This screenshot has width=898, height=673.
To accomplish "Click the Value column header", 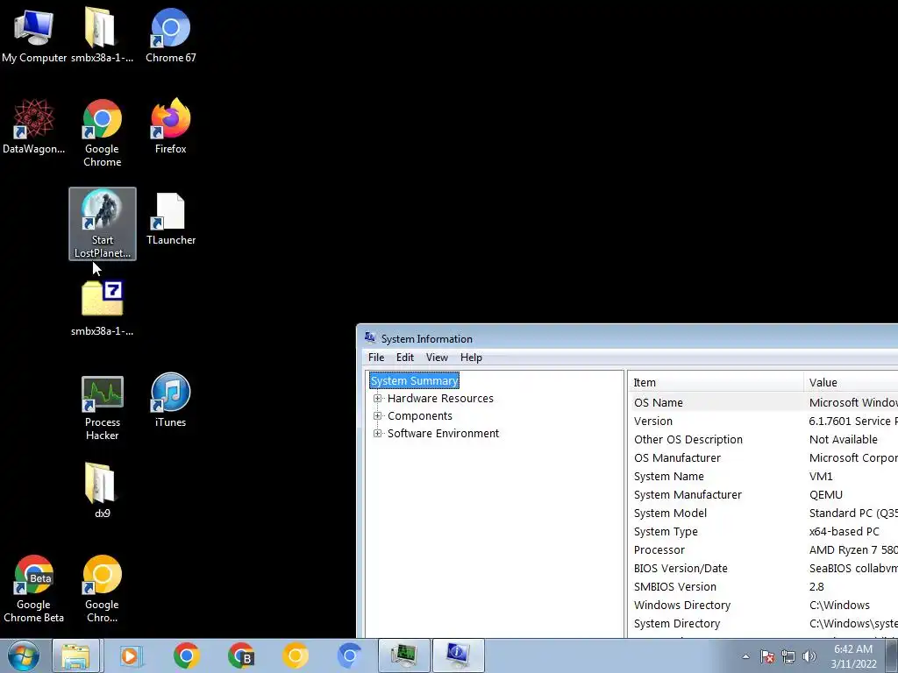I will (x=851, y=382).
